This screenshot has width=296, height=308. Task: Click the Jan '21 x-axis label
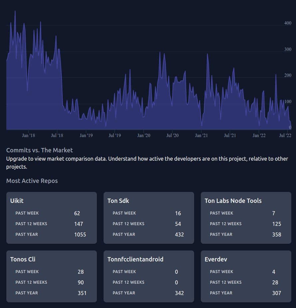click(x=201, y=135)
